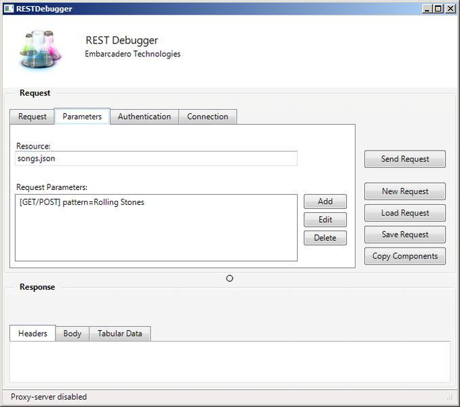Click in the Resource field containing songs.json
460x407 pixels.
click(156, 158)
